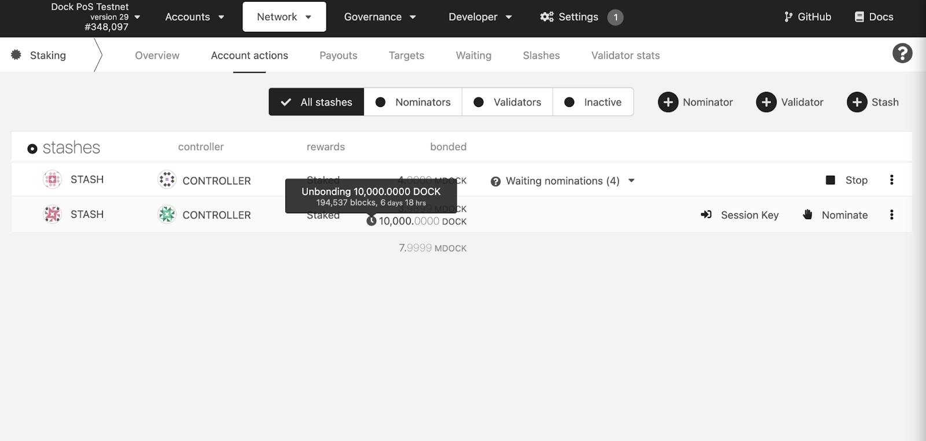This screenshot has height=441, width=926.
Task: Click the Waiting nominations question icon
Action: 495,181
